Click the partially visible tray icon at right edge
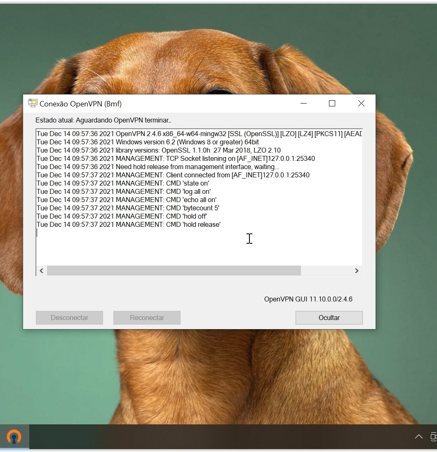The height and width of the screenshot is (452, 437). 434,436
